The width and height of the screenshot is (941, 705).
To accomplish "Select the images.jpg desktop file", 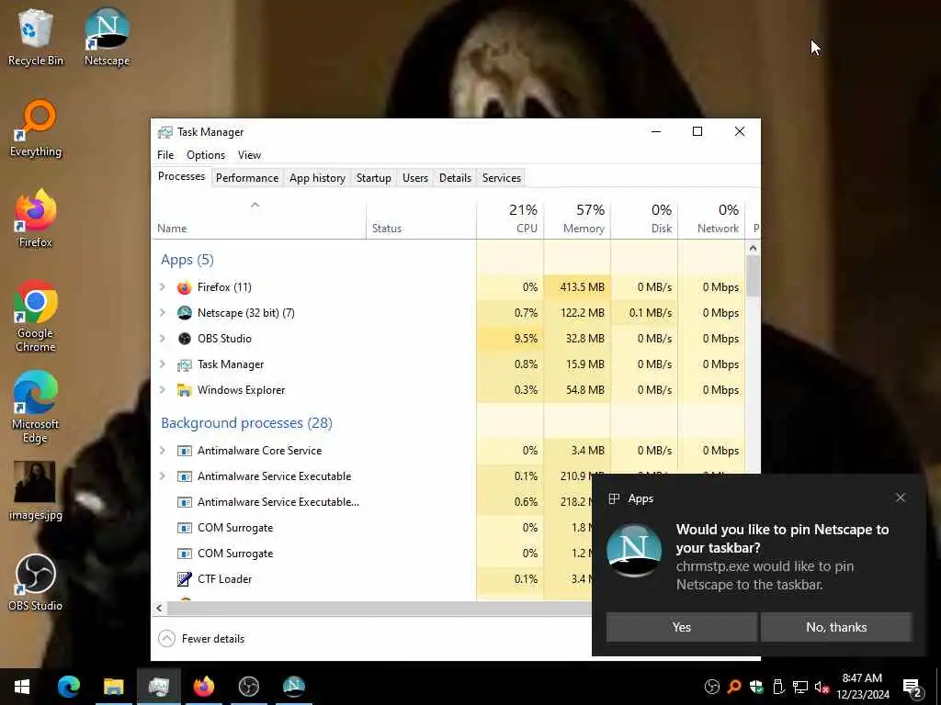I will pyautogui.click(x=35, y=490).
